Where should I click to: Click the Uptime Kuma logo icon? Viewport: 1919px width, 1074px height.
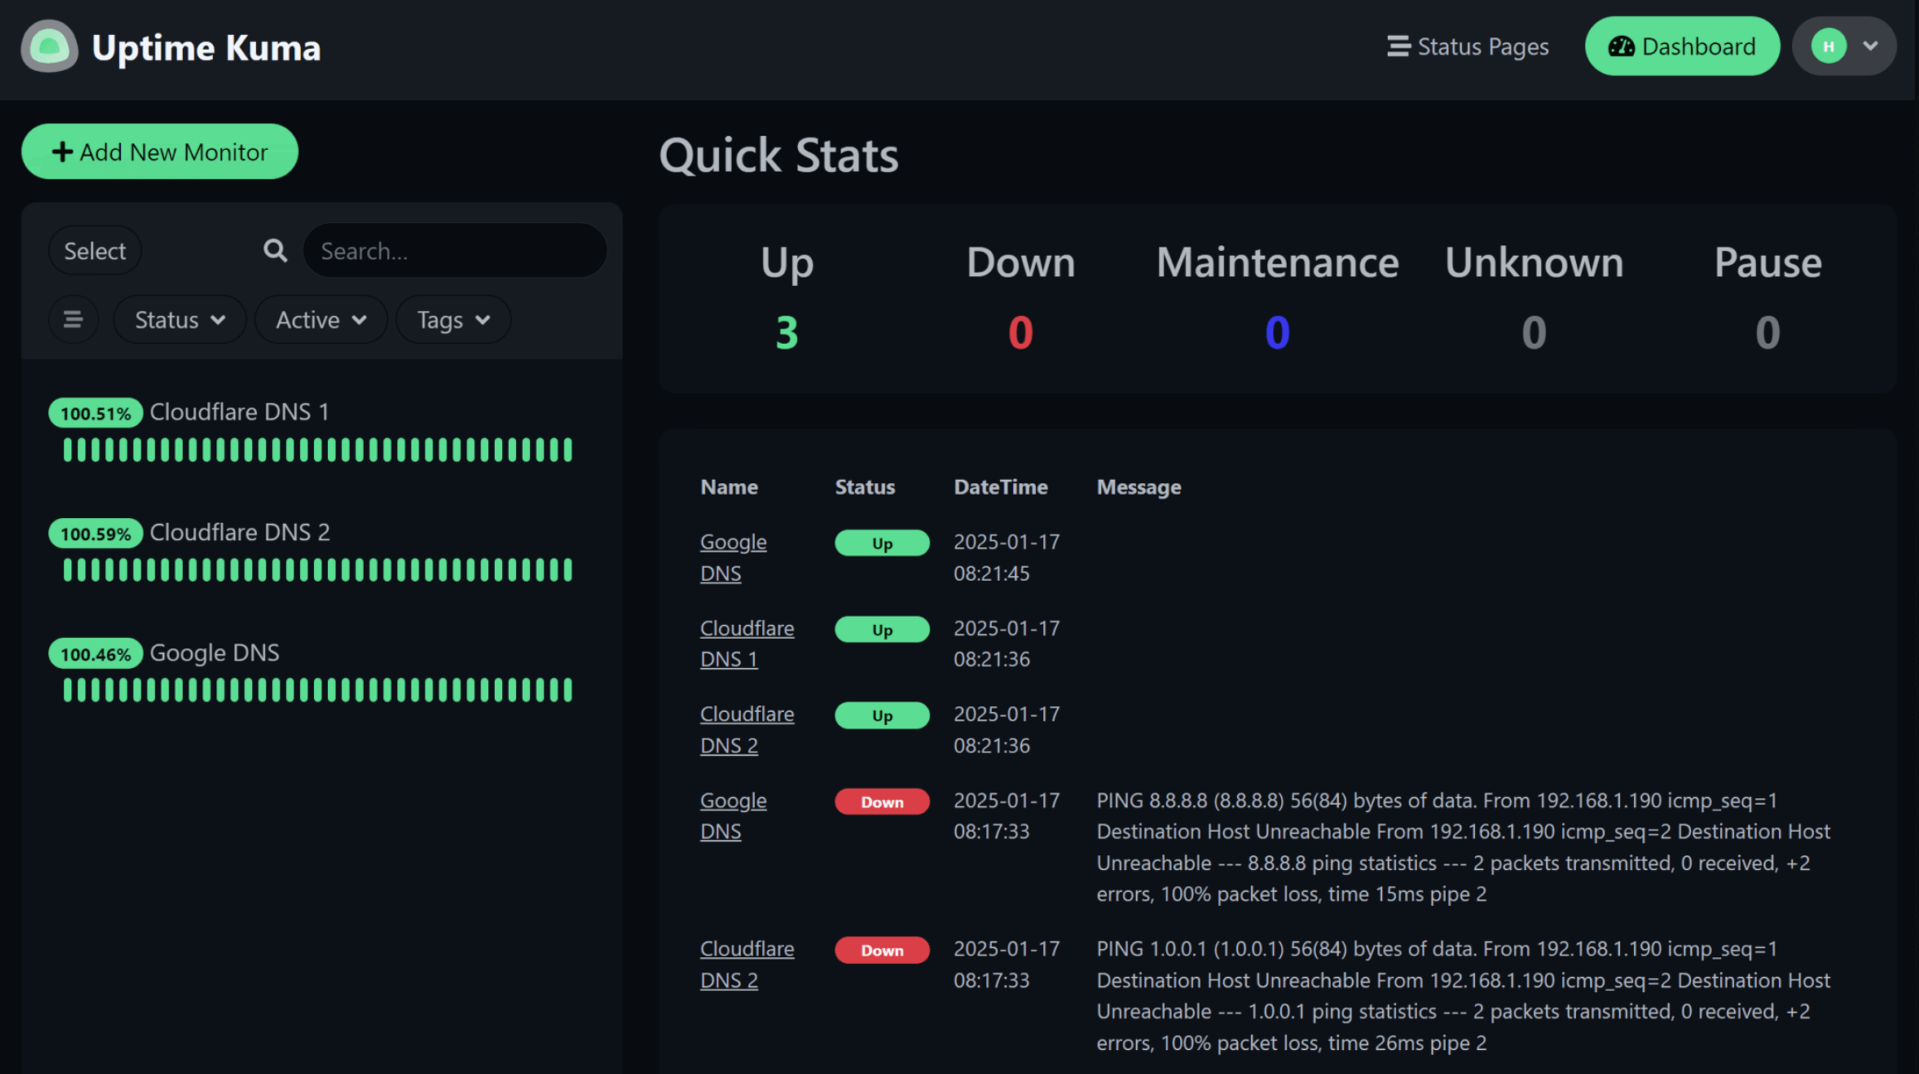tap(49, 46)
